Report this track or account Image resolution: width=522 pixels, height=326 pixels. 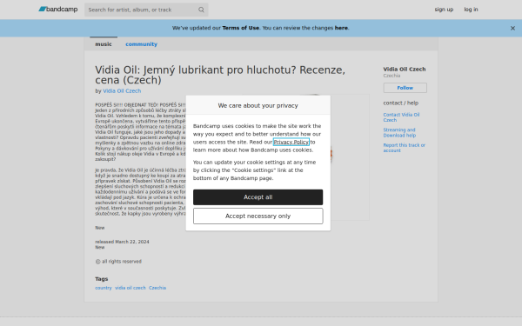[404, 148]
